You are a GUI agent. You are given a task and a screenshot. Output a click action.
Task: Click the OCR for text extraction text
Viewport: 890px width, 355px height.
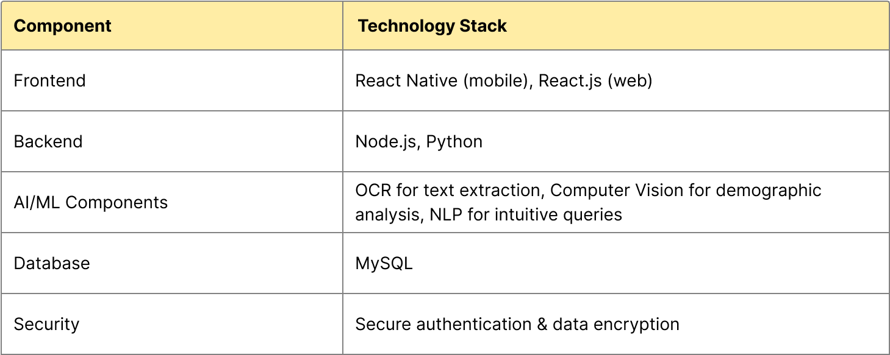click(x=448, y=191)
